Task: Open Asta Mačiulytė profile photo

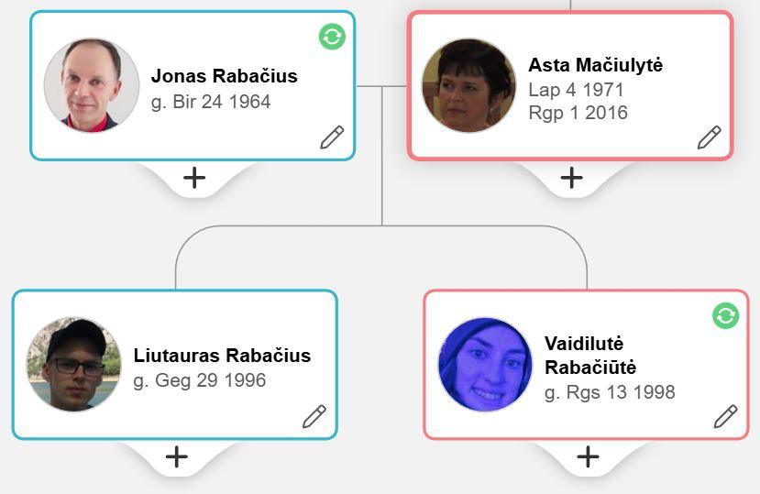Action: 468,85
